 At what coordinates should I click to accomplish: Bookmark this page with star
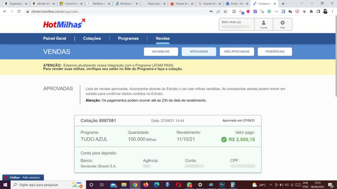225,11
